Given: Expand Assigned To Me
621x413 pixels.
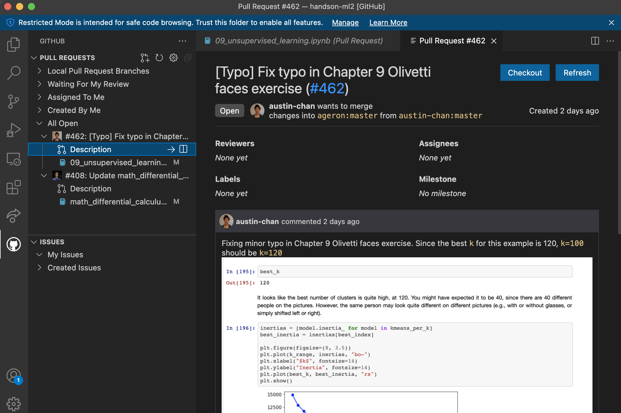Looking at the screenshot, I should pos(39,97).
